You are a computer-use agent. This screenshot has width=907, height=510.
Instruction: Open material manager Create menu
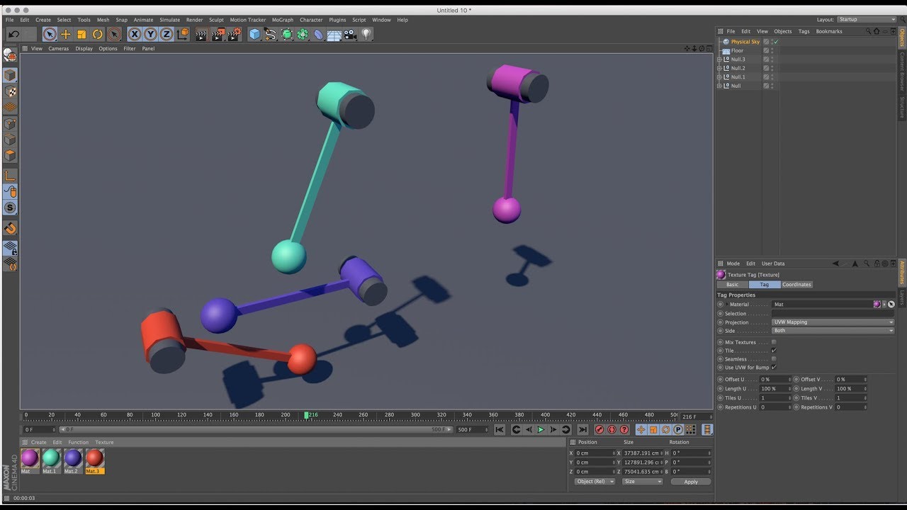[39, 442]
